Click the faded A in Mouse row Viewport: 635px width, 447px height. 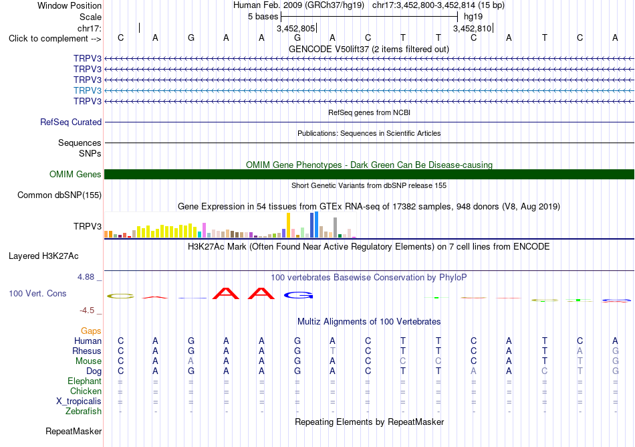pos(191,361)
